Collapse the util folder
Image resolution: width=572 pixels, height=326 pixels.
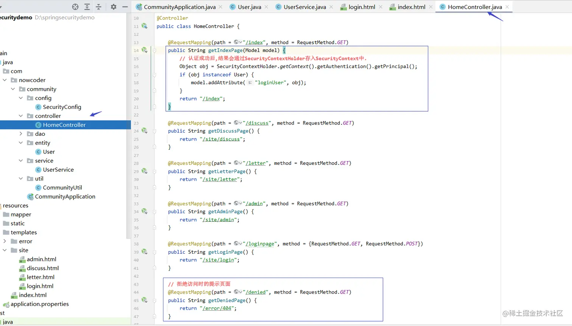click(x=21, y=179)
